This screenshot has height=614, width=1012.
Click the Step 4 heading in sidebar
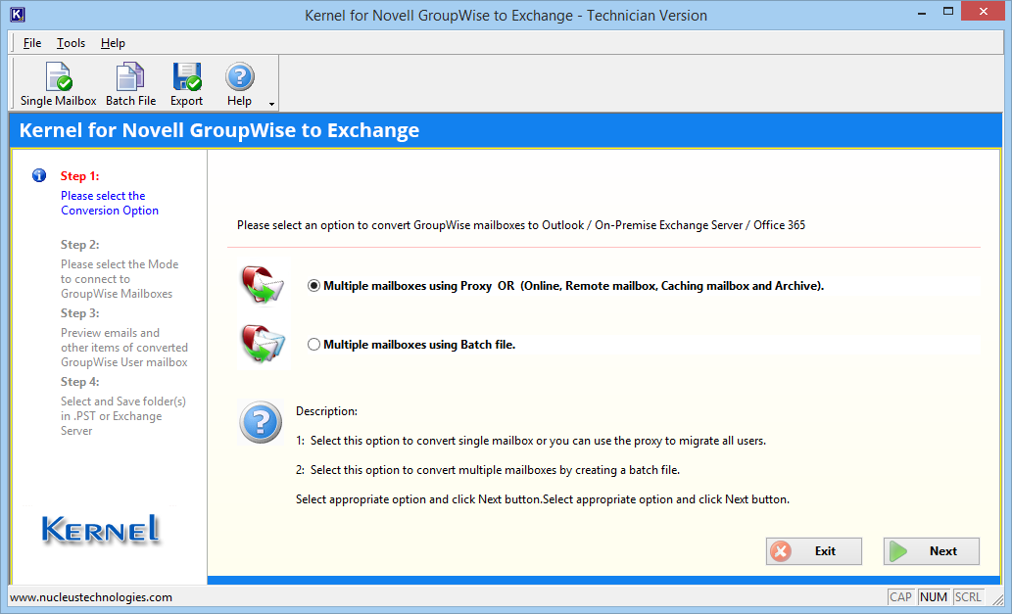(80, 382)
